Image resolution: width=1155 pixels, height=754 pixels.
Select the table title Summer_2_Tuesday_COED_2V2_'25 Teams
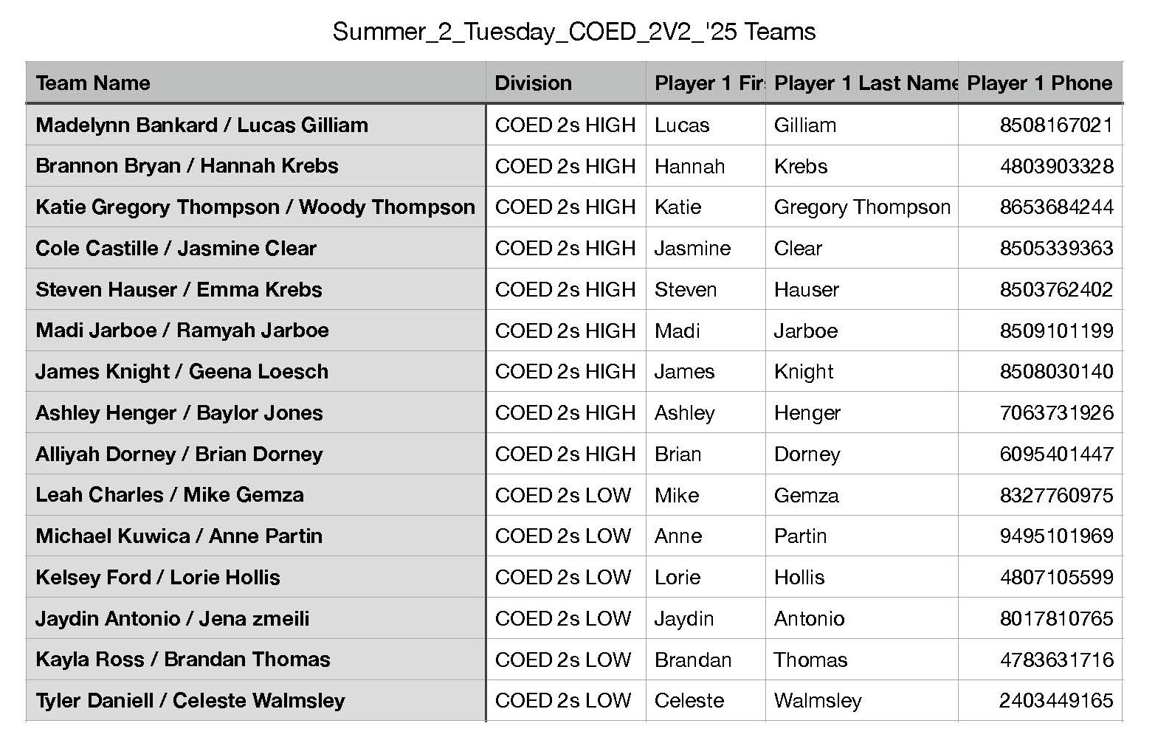[574, 32]
